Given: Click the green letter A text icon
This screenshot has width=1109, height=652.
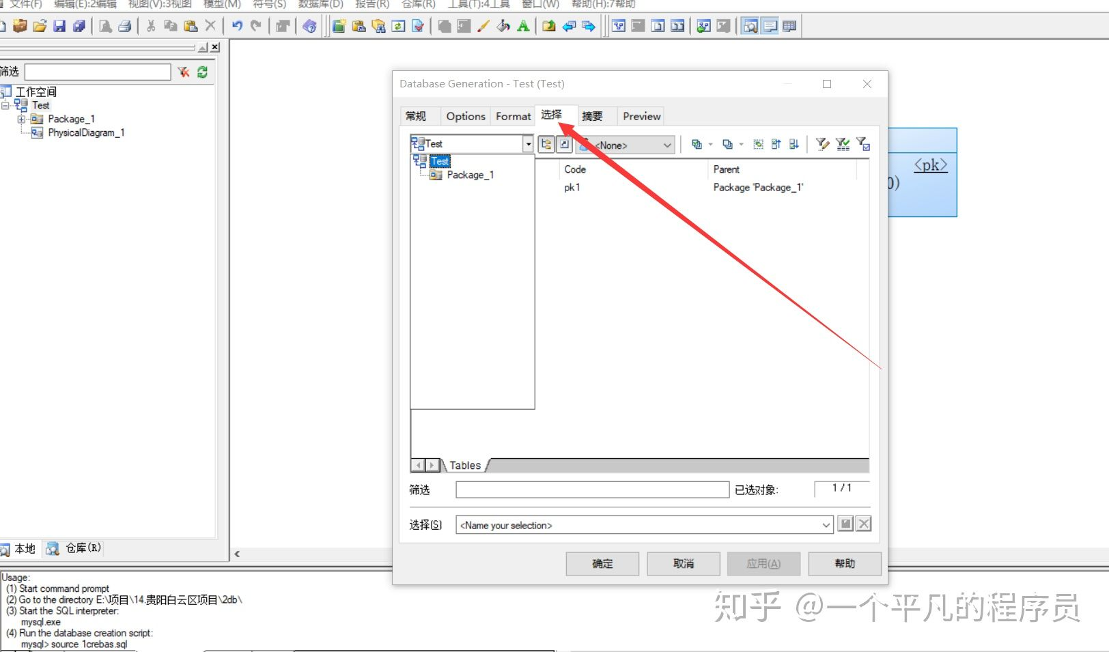Looking at the screenshot, I should [523, 27].
